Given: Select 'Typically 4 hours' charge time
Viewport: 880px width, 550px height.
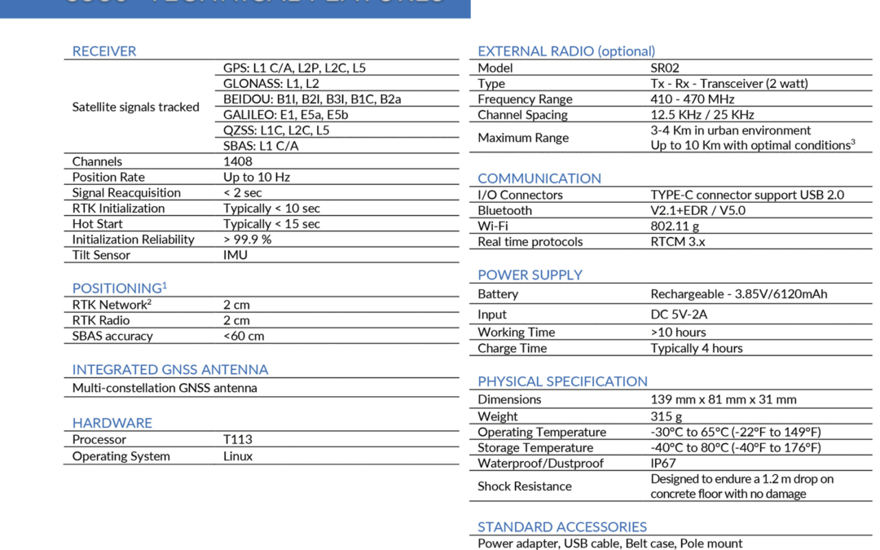Looking at the screenshot, I should (x=697, y=349).
